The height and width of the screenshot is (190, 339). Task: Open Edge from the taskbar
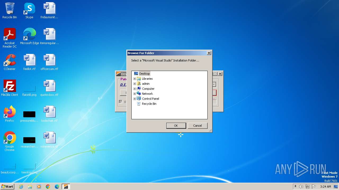(x=57, y=187)
